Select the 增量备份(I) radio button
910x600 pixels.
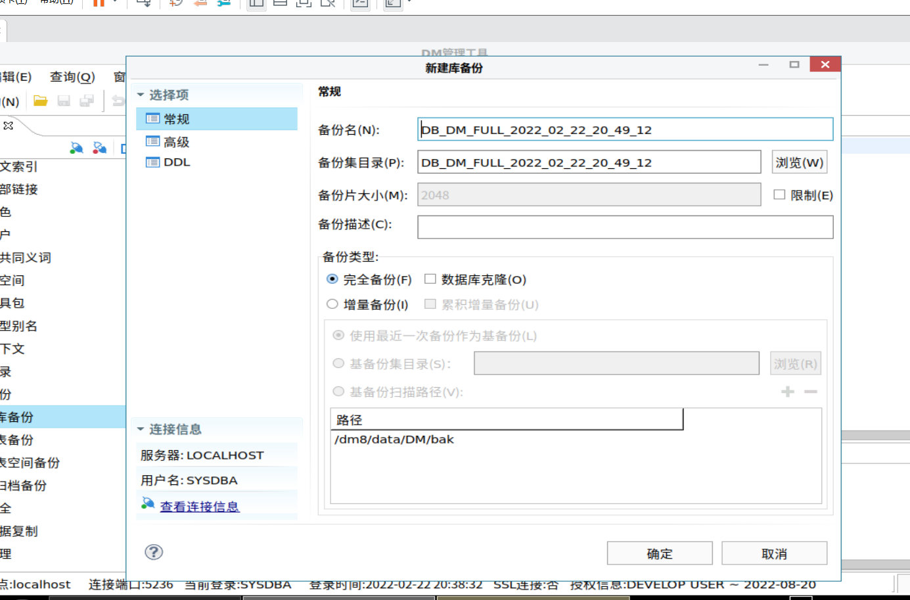332,304
